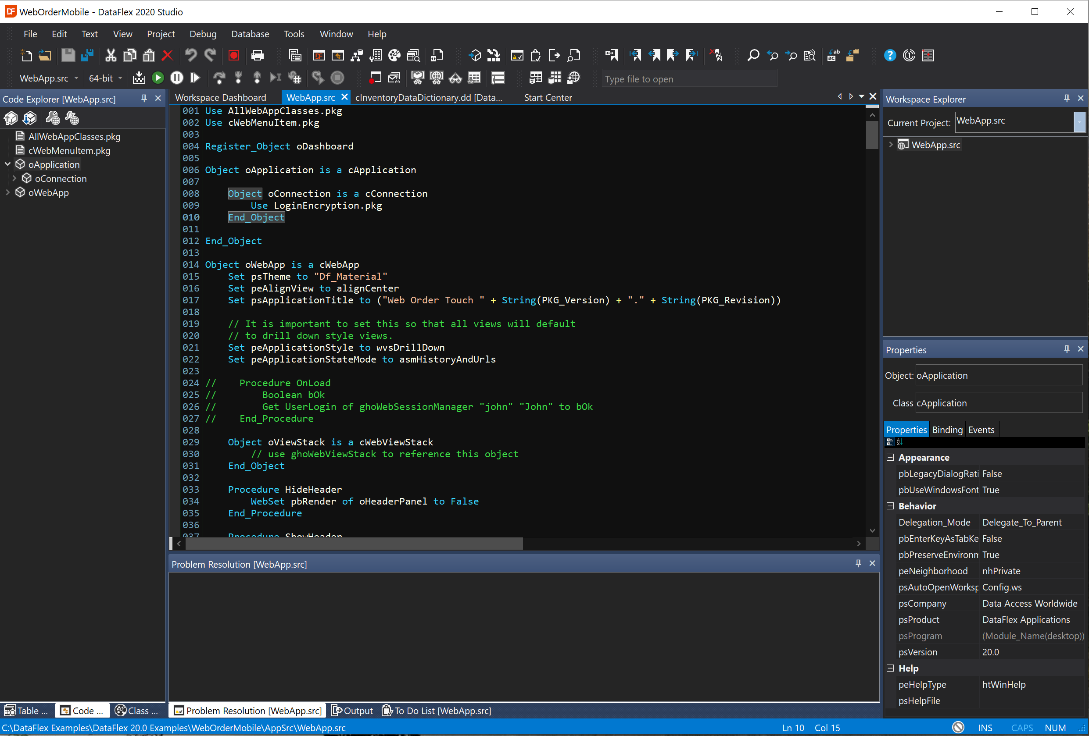This screenshot has width=1089, height=736.
Task: Click the Print icon
Action: pyautogui.click(x=257, y=56)
